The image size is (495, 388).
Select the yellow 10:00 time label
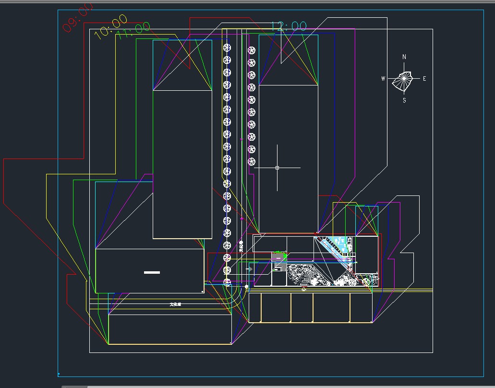click(x=110, y=26)
